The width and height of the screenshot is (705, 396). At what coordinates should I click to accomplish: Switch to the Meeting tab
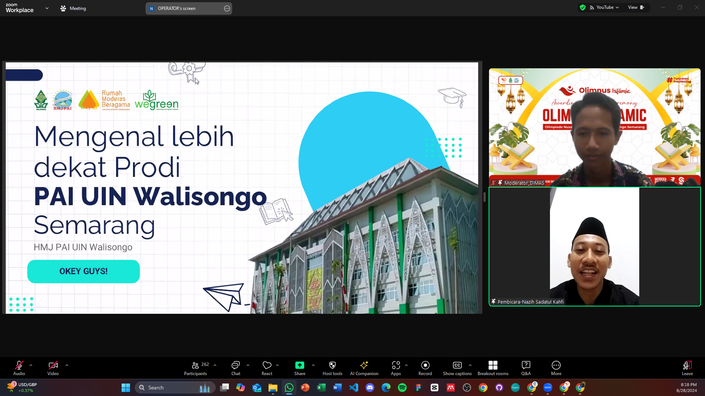tap(73, 8)
